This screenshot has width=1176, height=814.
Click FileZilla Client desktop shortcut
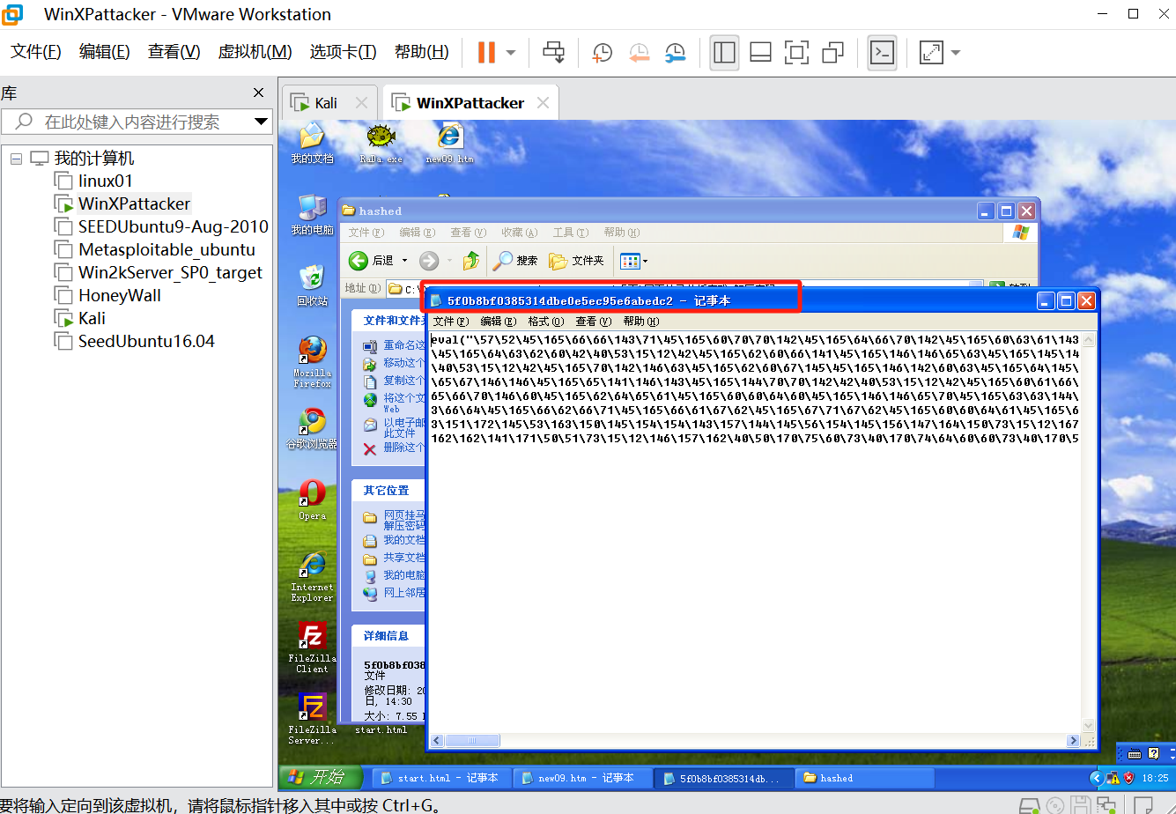pyautogui.click(x=312, y=647)
